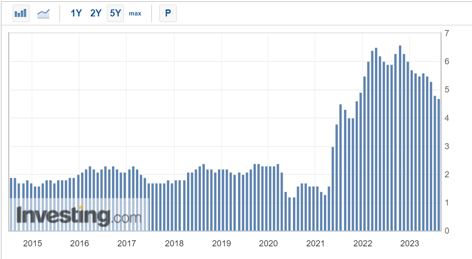Select the 5Y time range
The image size is (472, 259).
pyautogui.click(x=115, y=13)
